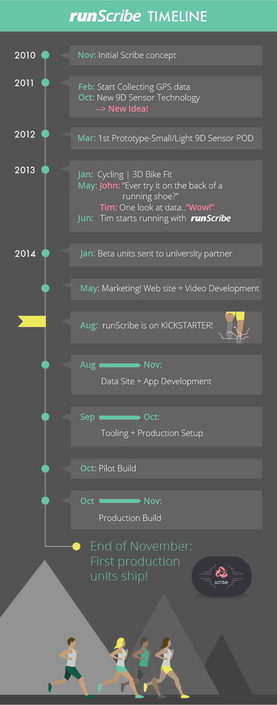Click the scribe pod device image
This screenshot has height=705, width=277.
click(222, 576)
